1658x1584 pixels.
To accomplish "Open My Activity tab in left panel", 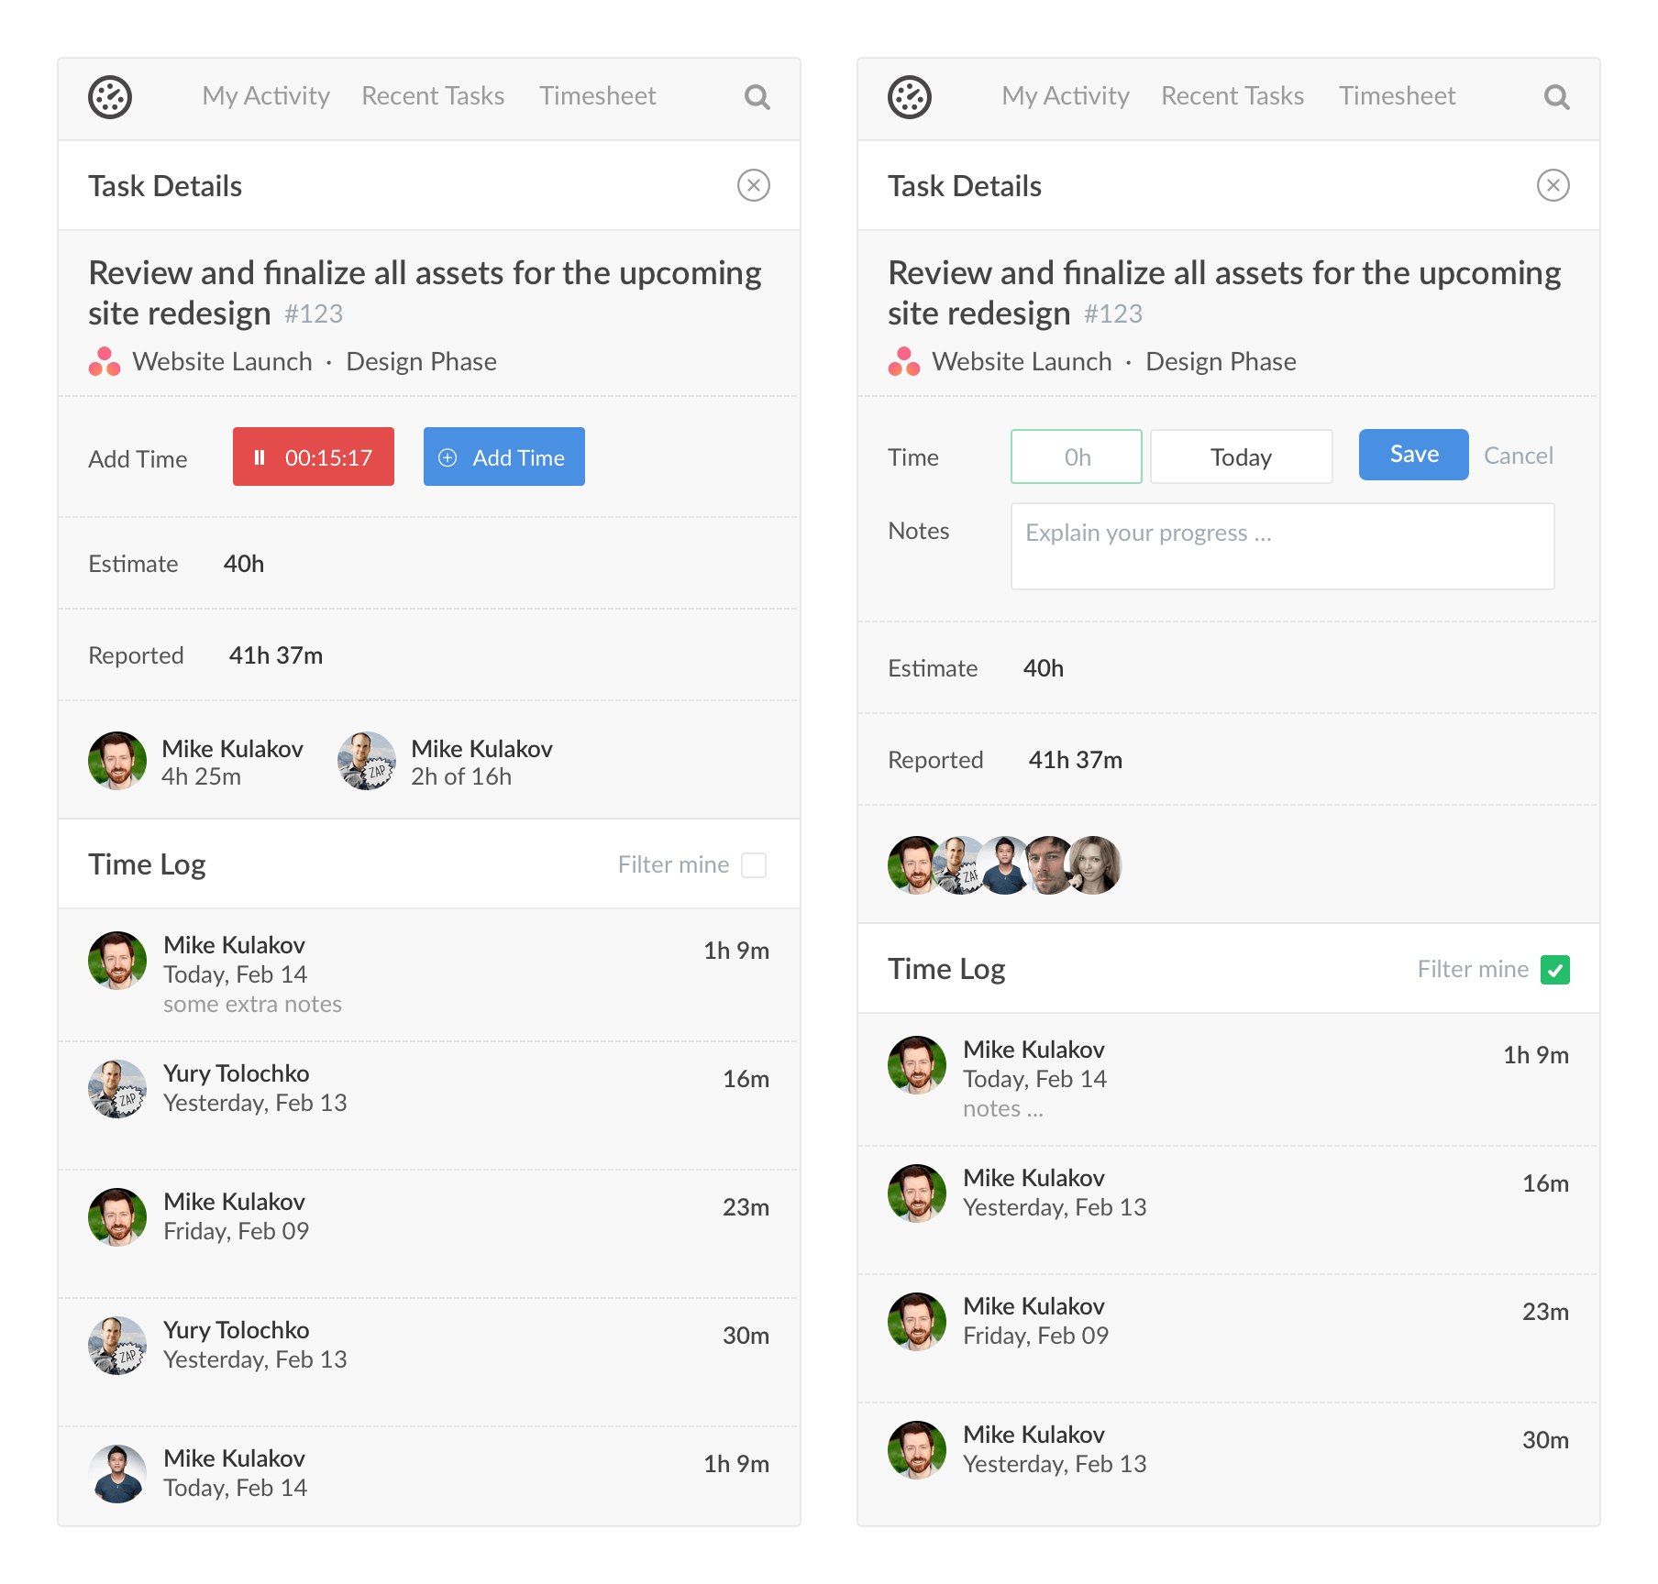I will 266,96.
